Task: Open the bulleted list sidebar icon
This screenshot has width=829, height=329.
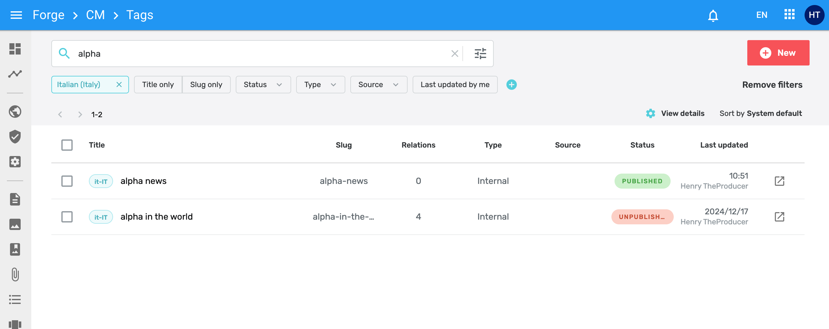Action: pyautogui.click(x=15, y=299)
